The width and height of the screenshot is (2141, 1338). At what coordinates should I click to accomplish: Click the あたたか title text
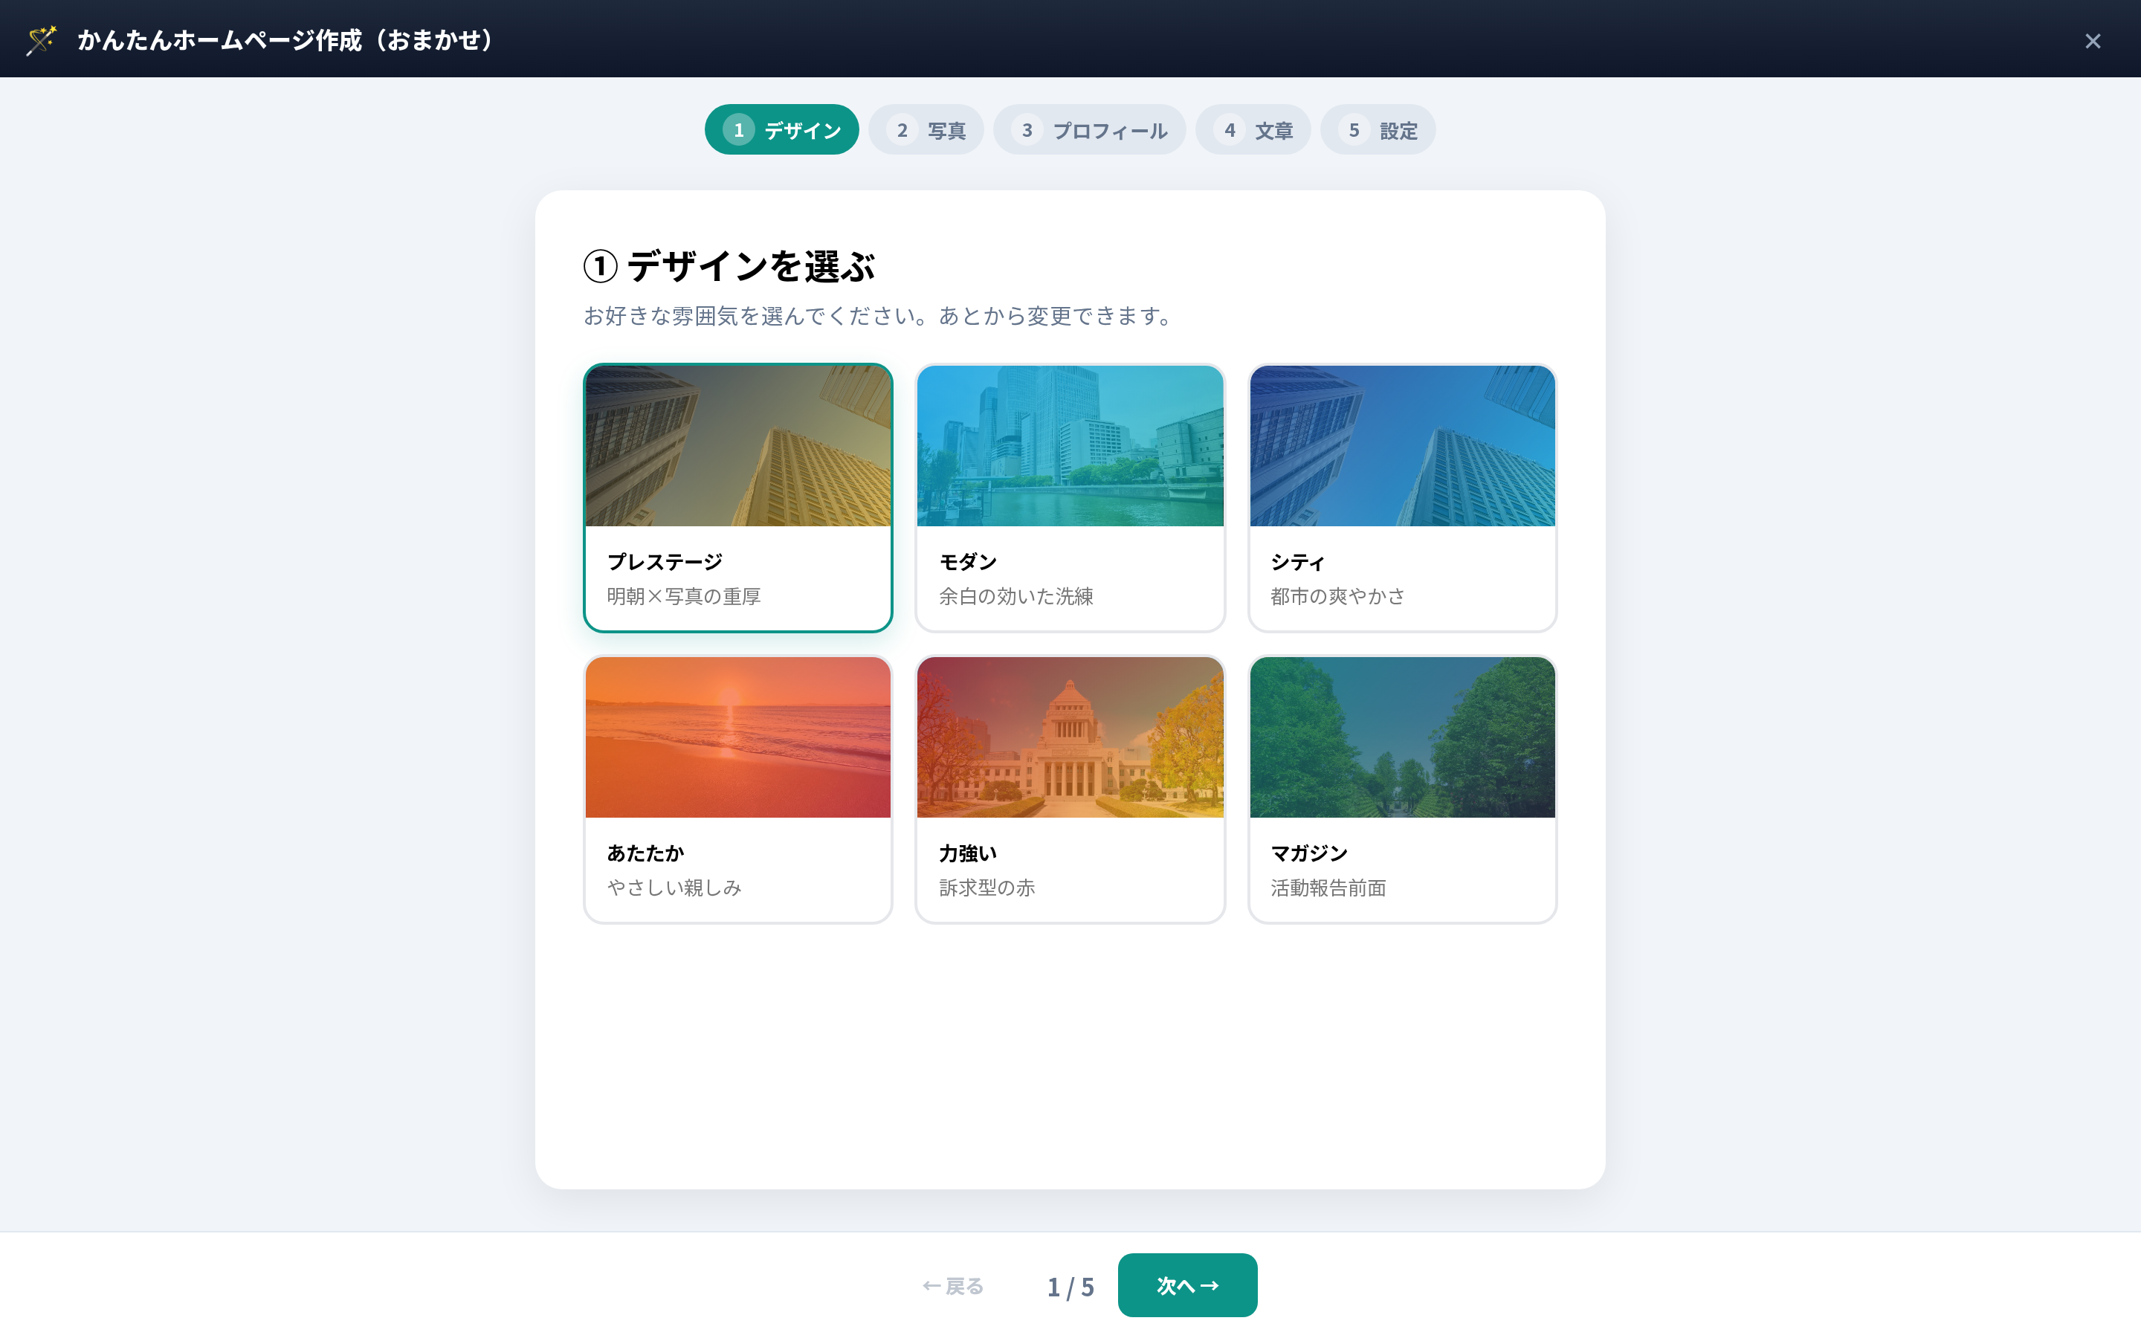point(645,853)
